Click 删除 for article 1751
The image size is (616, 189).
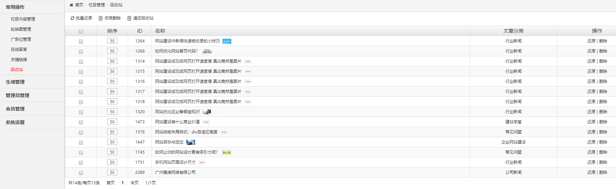(603, 162)
